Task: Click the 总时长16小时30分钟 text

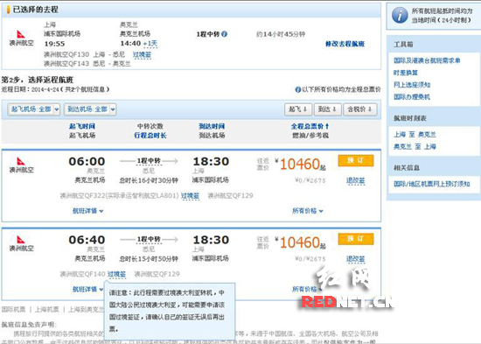Action: [149, 180]
